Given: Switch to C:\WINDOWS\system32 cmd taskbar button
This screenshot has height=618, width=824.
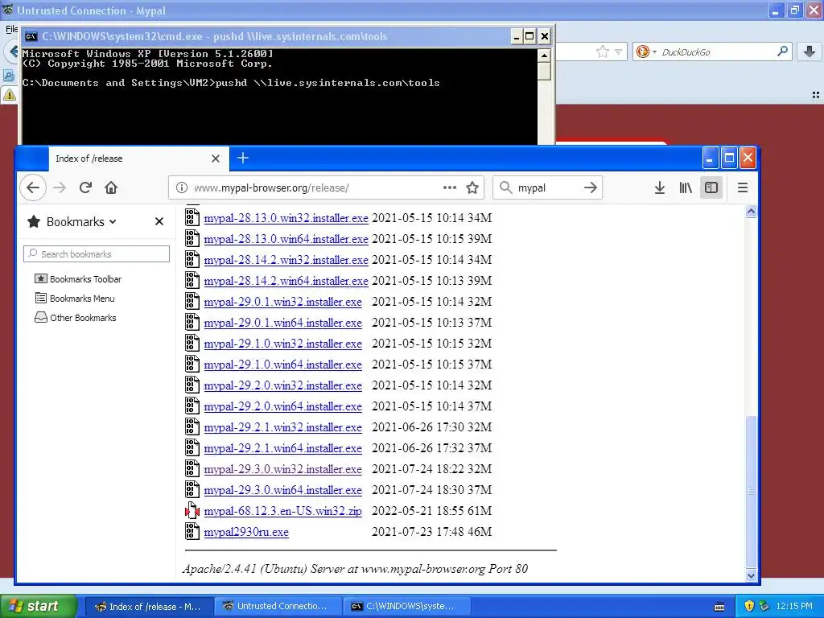Looking at the screenshot, I should 406,607.
